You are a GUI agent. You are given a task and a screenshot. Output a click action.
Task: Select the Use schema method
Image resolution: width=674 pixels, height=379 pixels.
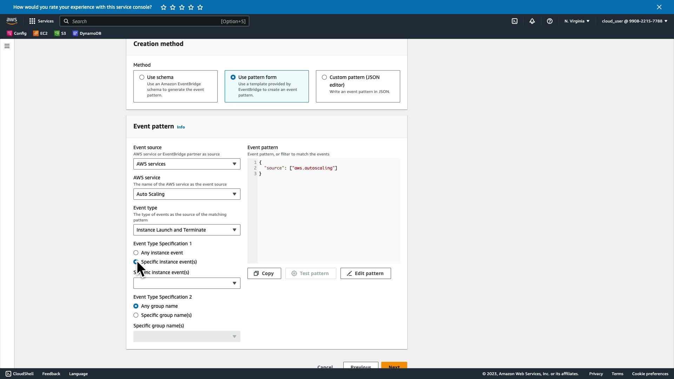(x=142, y=77)
